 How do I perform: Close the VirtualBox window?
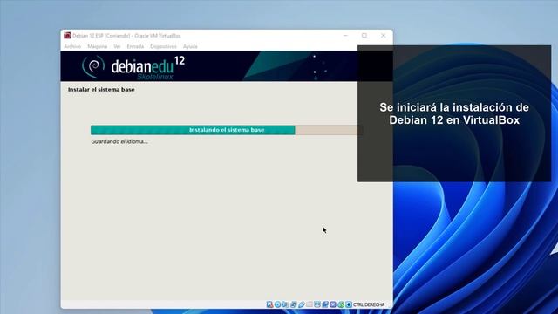(384, 35)
